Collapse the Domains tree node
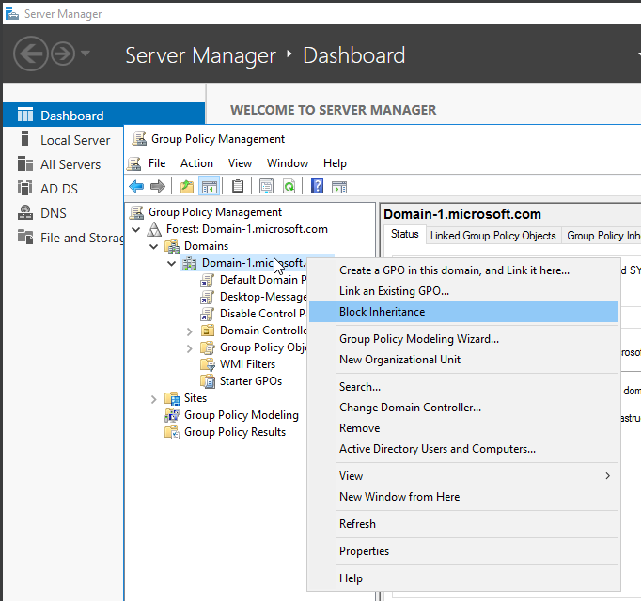The image size is (641, 601). (154, 246)
